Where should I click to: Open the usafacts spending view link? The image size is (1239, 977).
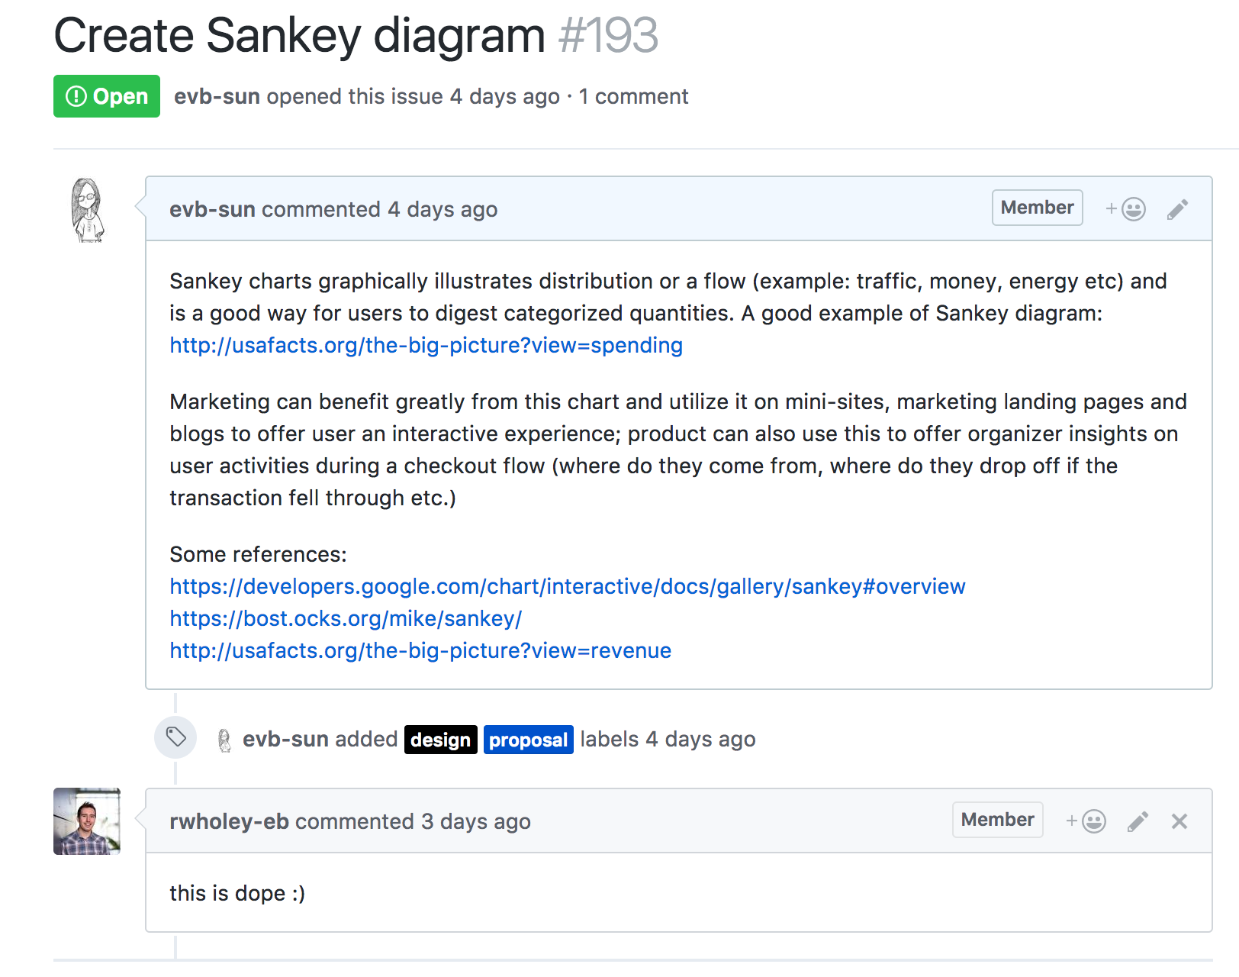tap(426, 345)
